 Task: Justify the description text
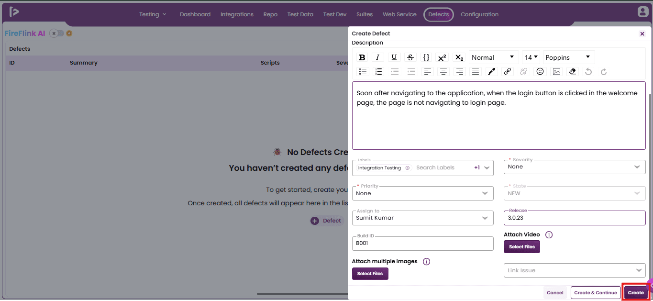[x=476, y=71]
